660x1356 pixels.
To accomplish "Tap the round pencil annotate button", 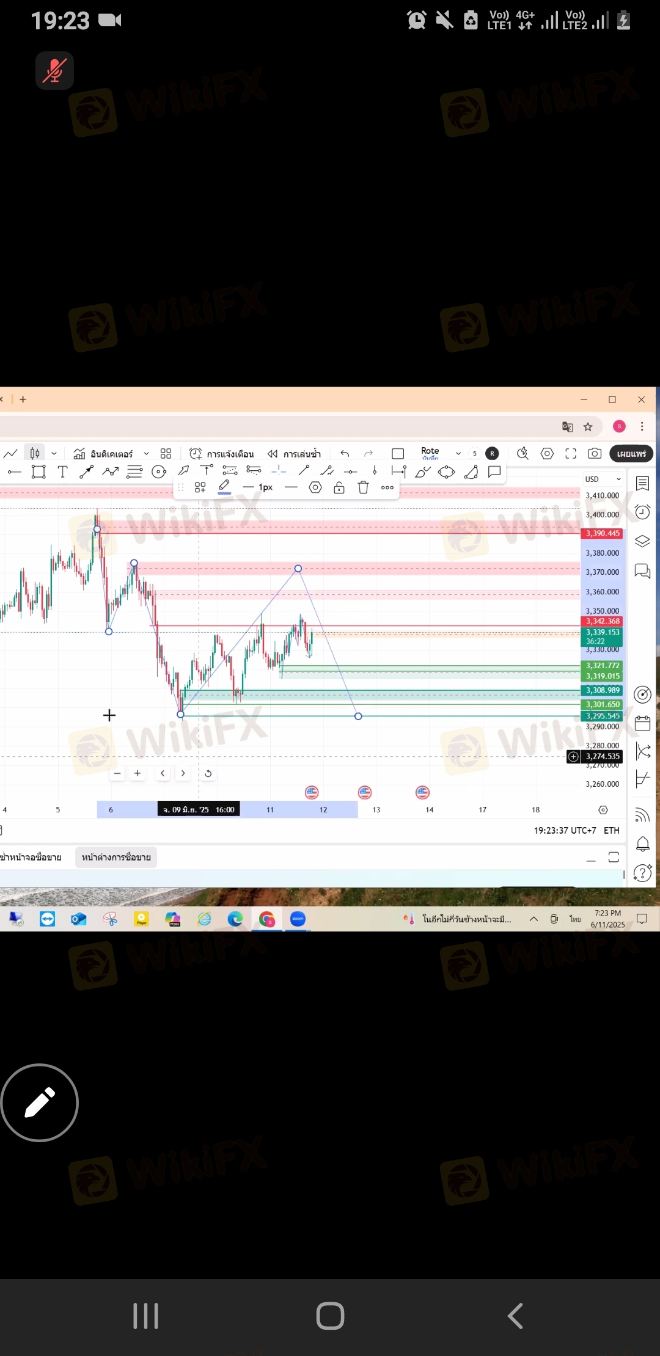I will point(40,1103).
